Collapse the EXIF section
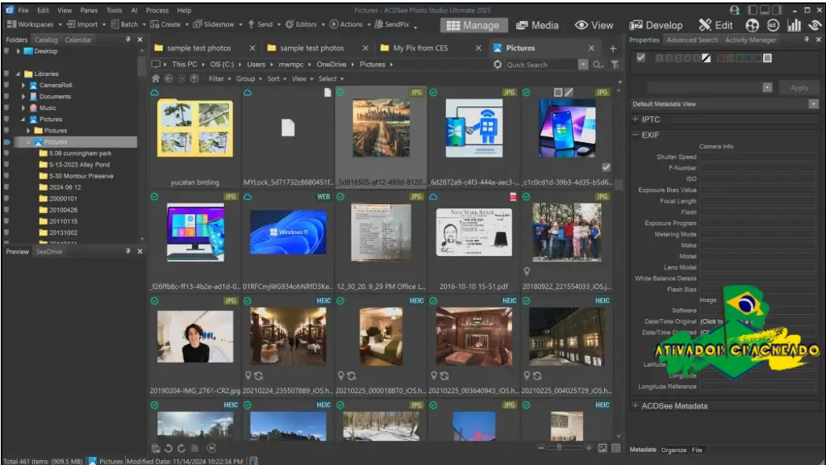Image resolution: width=826 pixels, height=465 pixels. pyautogui.click(x=636, y=135)
